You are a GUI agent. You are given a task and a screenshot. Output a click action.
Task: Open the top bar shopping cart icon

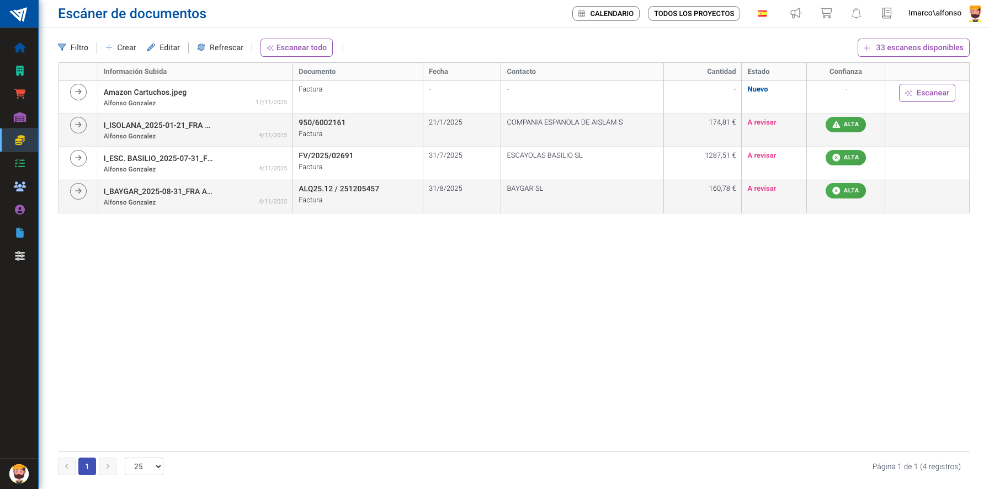click(x=826, y=13)
